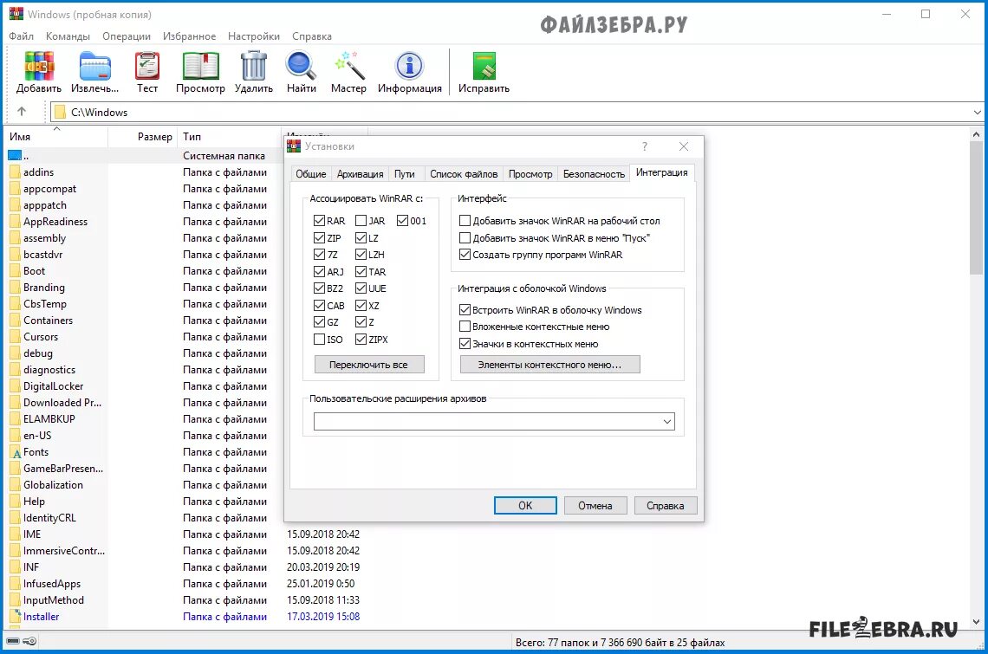The width and height of the screenshot is (988, 654).
Task: Select the Извлечь (Extract) toolbar icon
Action: 94,71
